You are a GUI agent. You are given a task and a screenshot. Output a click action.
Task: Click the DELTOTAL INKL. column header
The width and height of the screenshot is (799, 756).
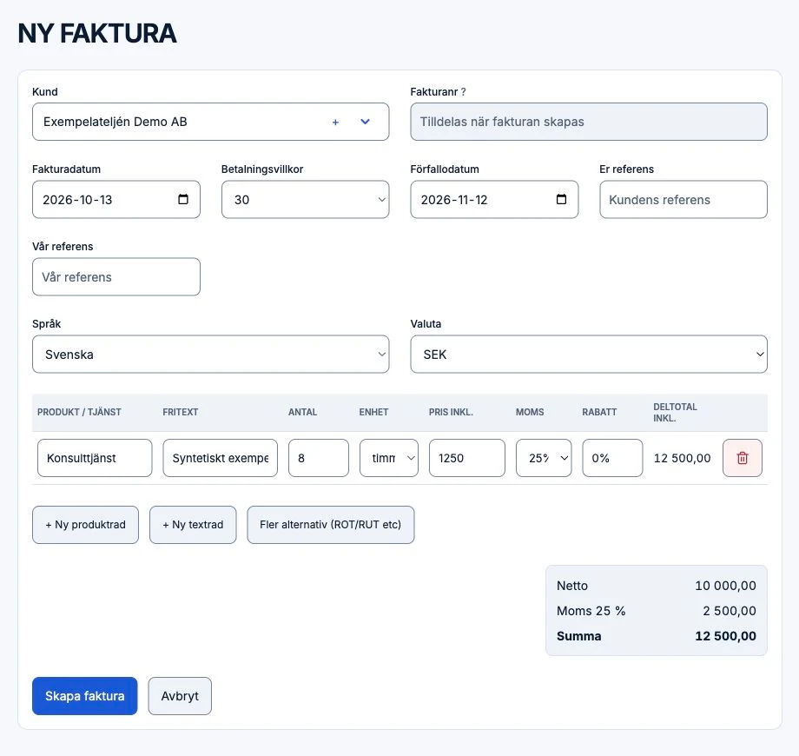tap(675, 413)
